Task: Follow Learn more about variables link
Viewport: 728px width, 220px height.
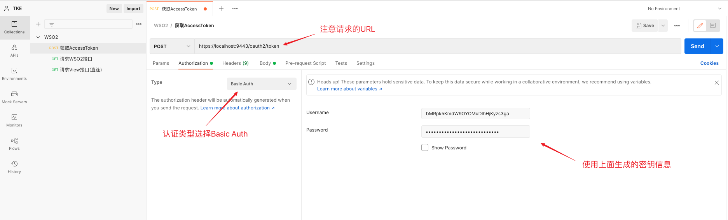Action: click(x=349, y=89)
